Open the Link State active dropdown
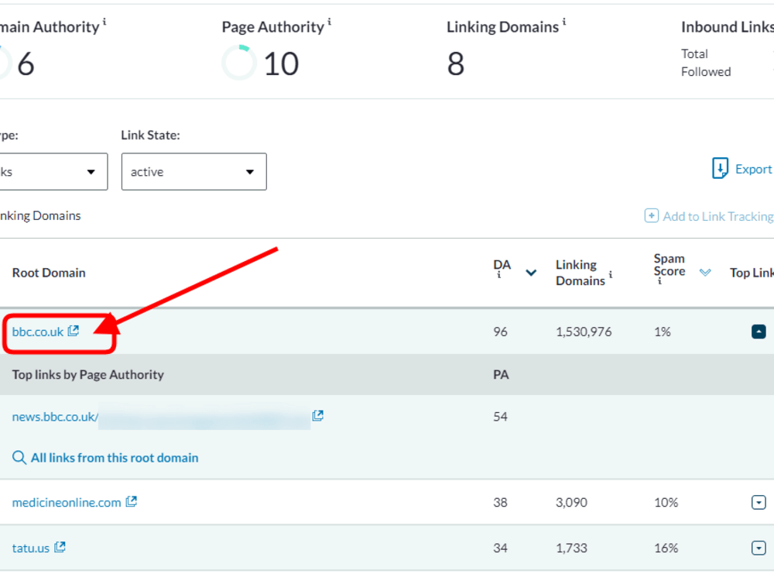The height and width of the screenshot is (581, 774). pos(194,171)
